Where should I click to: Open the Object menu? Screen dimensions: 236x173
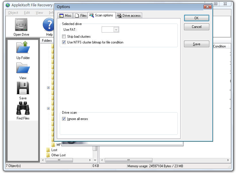coord(13,13)
